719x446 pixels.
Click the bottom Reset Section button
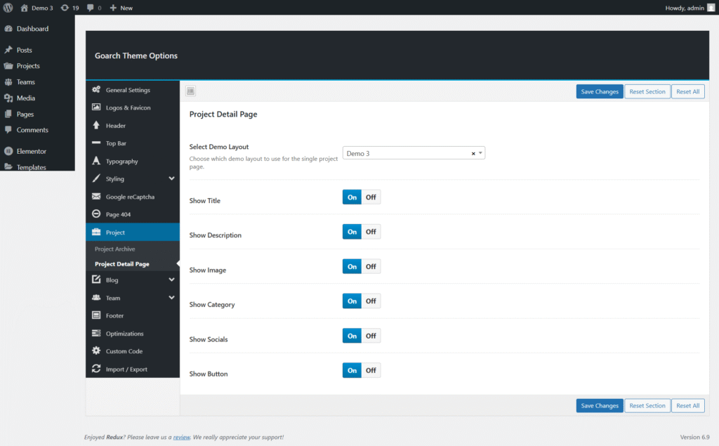[647, 406]
